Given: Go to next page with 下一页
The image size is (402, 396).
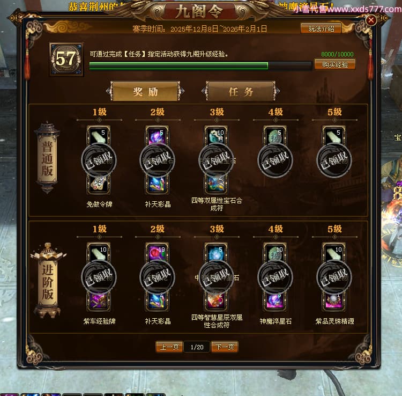Looking at the screenshot, I should pyautogui.click(x=225, y=347).
